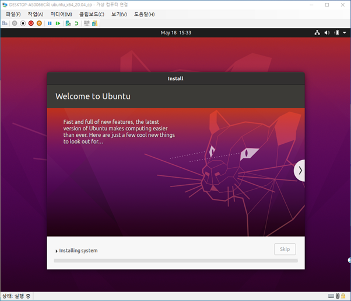351x301 pixels.
Task: Create a checkpoint using the toolbar icon
Action: (x=68, y=23)
